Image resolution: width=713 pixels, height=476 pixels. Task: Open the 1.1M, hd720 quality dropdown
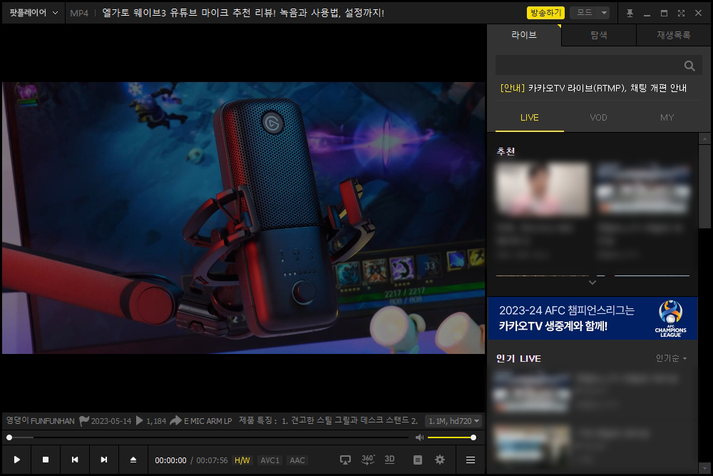pos(453,421)
